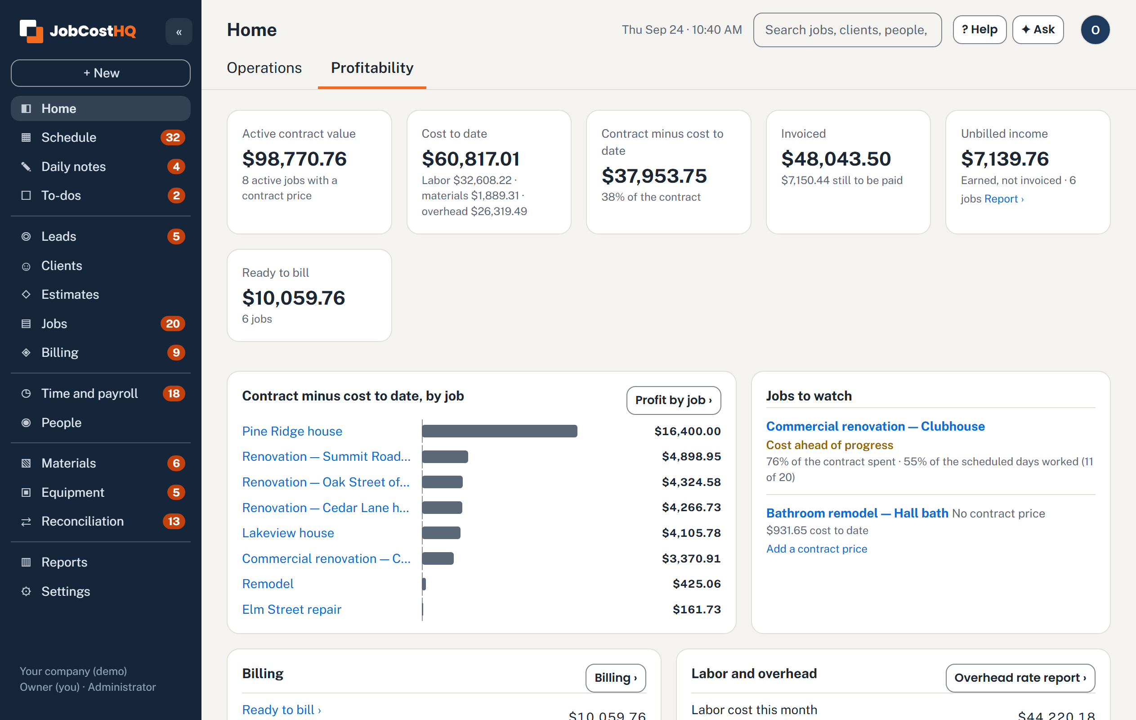Screen dimensions: 1136x720
Task: Switch to the Operations tab
Action: pyautogui.click(x=264, y=67)
